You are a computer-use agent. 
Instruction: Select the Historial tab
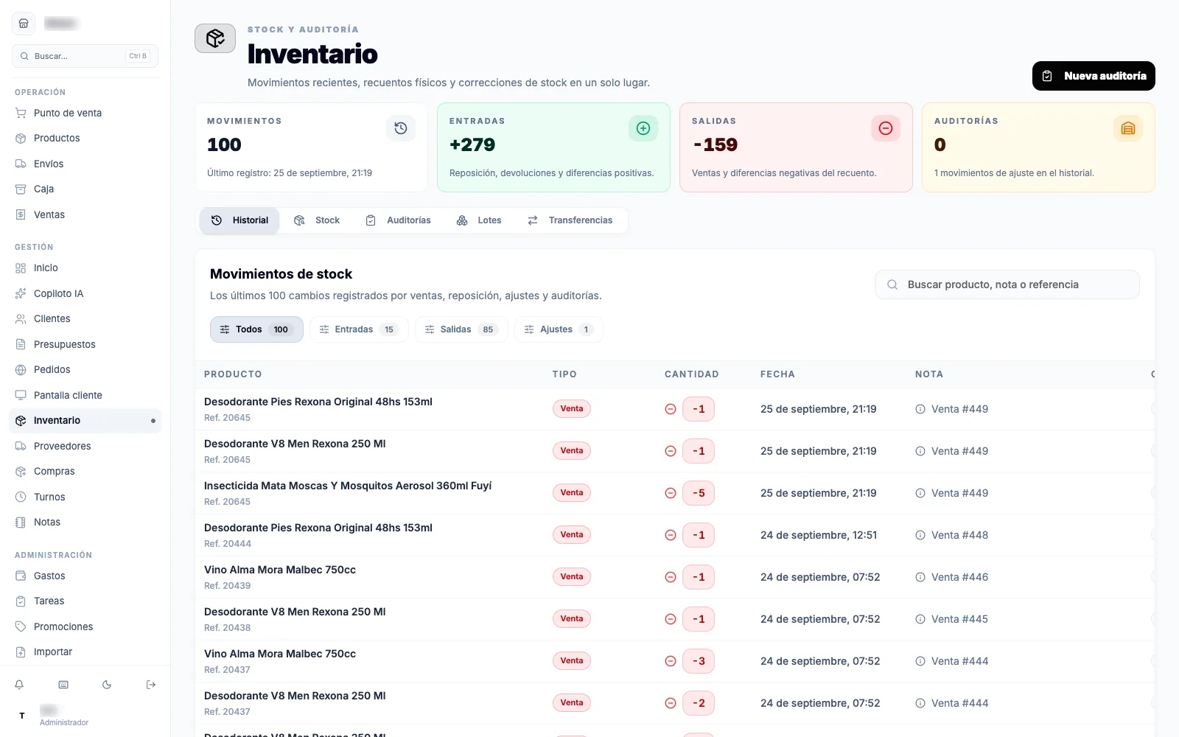[239, 220]
